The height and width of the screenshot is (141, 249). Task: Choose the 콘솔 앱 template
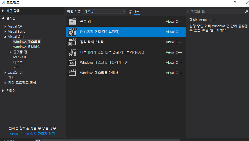(126, 21)
